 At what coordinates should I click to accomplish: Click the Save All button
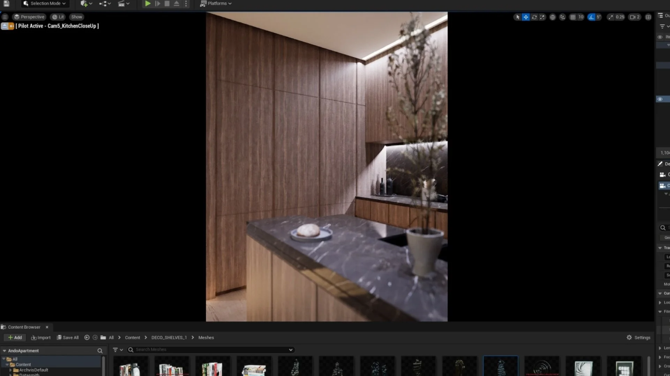68,337
